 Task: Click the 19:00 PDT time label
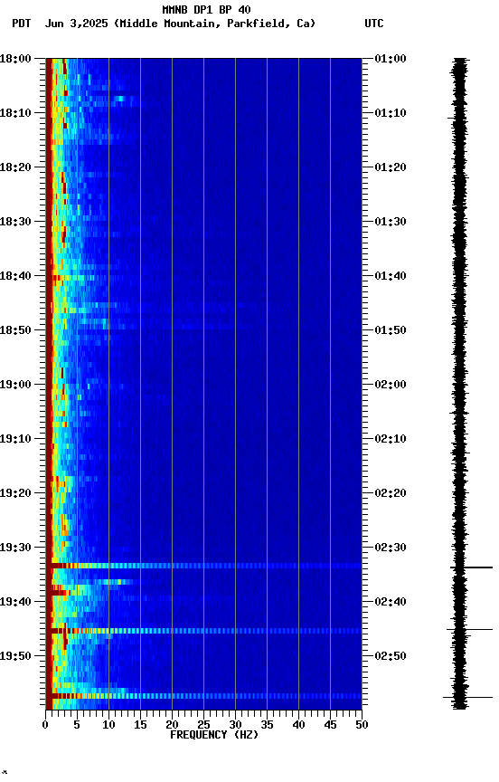[15, 385]
